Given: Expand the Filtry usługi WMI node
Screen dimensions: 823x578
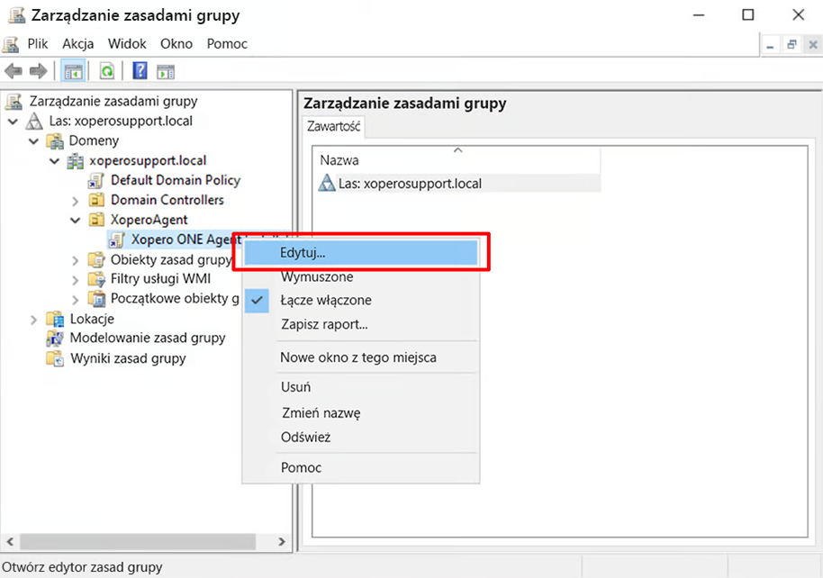Looking at the screenshot, I should [76, 279].
